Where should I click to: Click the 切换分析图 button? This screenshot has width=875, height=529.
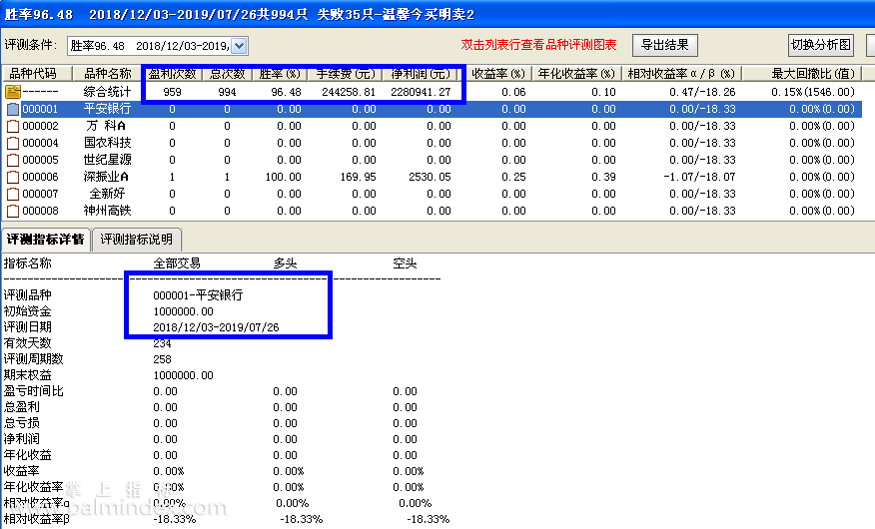pyautogui.click(x=821, y=45)
